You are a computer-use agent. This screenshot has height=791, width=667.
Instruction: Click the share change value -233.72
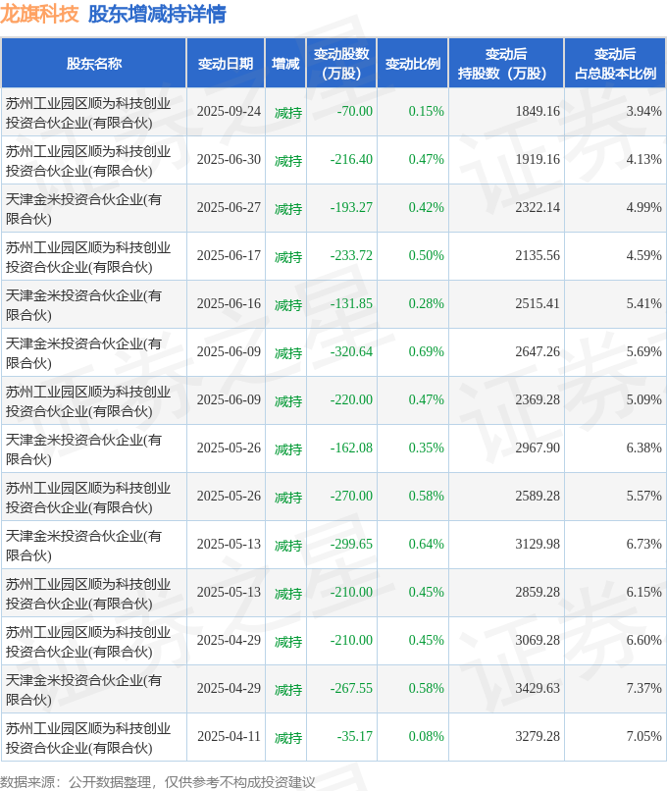pos(351,256)
